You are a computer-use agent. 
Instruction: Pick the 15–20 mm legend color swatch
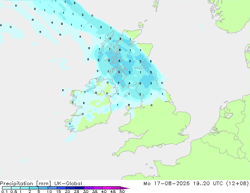(x=61, y=188)
